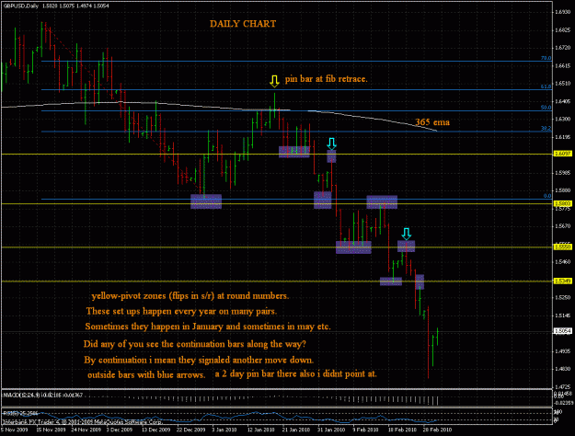Click the yellow 1.5803 price tag

[x=563, y=203]
